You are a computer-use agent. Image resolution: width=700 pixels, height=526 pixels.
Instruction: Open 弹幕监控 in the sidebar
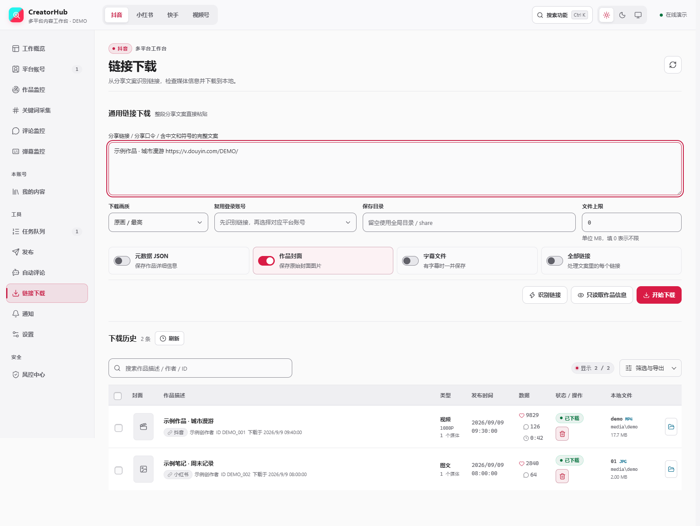47,151
